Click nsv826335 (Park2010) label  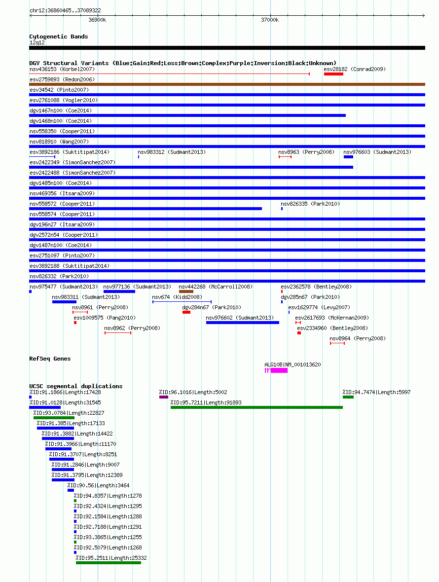click(x=310, y=204)
